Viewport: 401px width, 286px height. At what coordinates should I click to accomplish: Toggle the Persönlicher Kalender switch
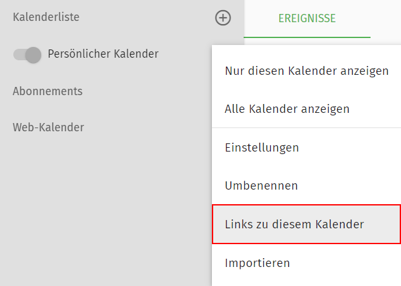[x=27, y=55]
